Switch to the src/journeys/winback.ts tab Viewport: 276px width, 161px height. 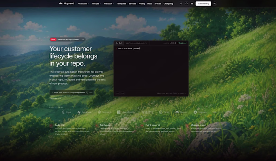[x=137, y=43]
